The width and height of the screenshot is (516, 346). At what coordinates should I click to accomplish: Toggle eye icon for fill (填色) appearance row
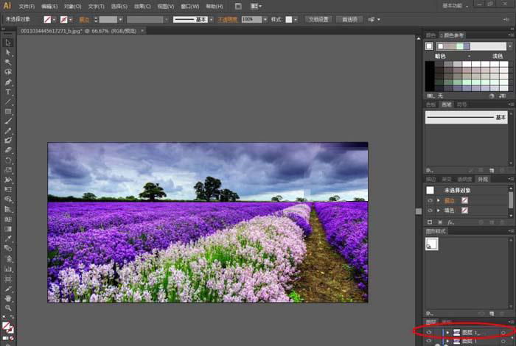[x=430, y=211]
